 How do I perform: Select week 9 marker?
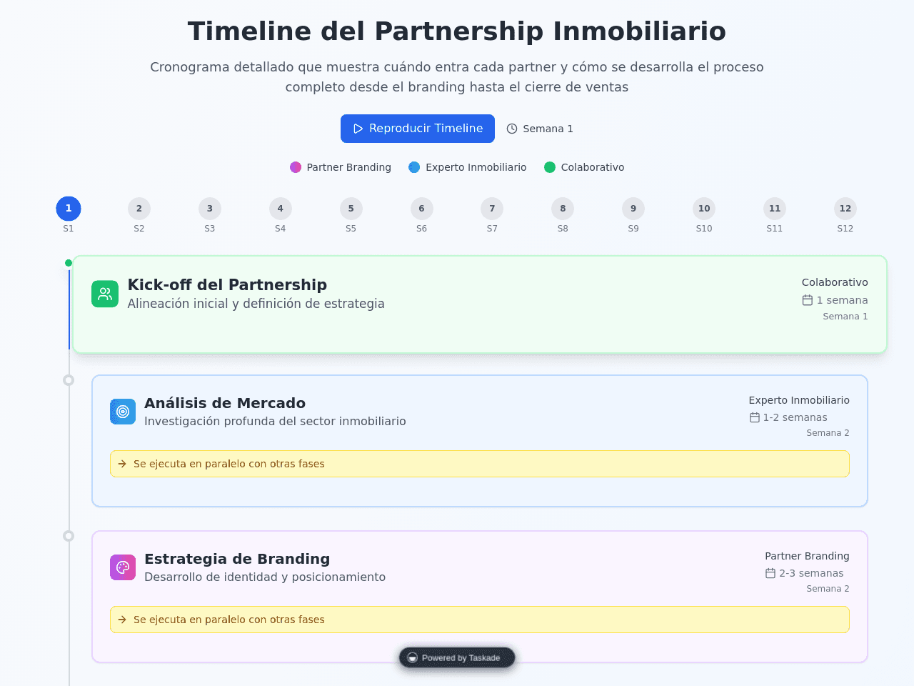[x=633, y=209]
